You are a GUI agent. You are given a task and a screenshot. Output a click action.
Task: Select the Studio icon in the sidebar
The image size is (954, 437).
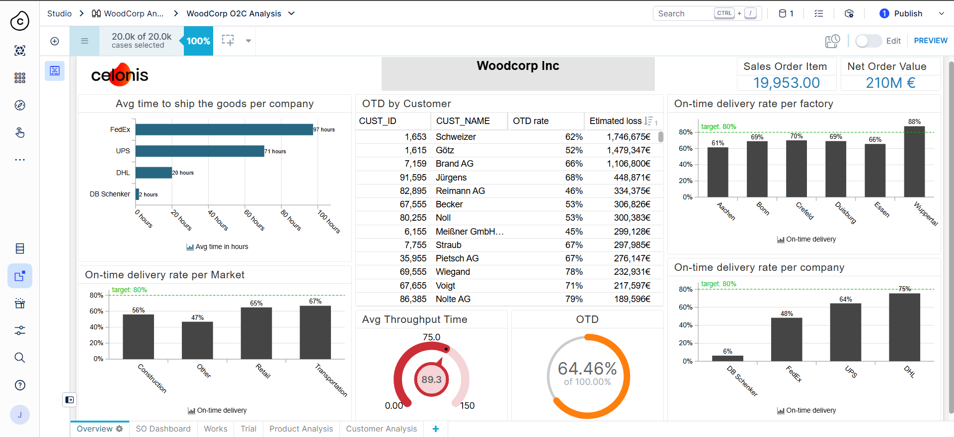20,276
